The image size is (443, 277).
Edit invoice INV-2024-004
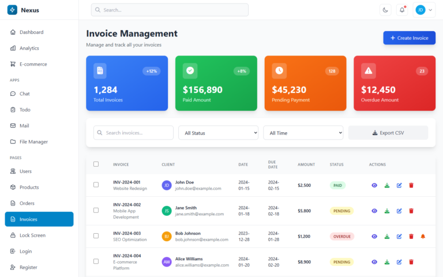pos(399,262)
